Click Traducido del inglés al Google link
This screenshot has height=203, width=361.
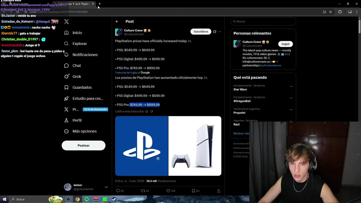click(132, 72)
